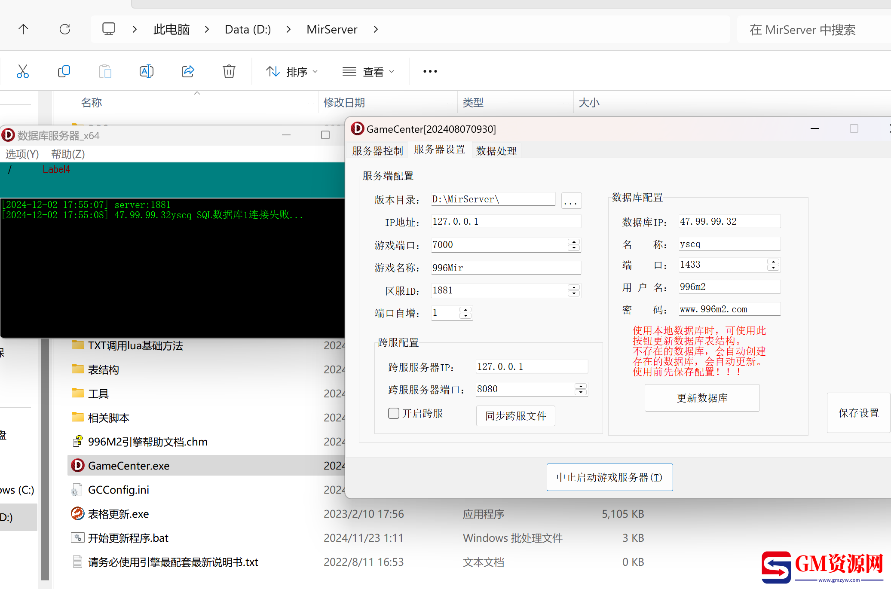The width and height of the screenshot is (891, 589).
Task: Enable the 开启跨服 checkbox
Action: coord(394,413)
